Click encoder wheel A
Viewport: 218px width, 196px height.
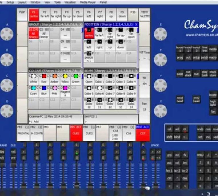tap(7, 34)
